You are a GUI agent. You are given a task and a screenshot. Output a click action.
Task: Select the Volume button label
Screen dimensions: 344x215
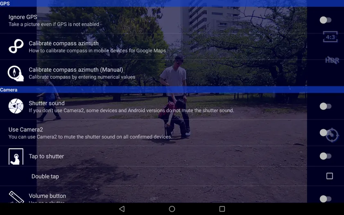coord(47,196)
